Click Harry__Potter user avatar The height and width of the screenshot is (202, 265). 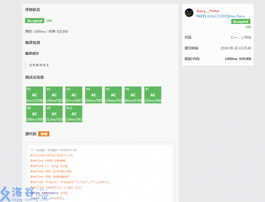tap(189, 13)
